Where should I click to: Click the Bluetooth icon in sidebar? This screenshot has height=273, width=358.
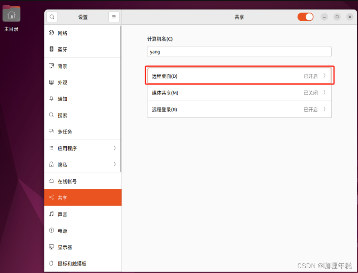point(52,49)
